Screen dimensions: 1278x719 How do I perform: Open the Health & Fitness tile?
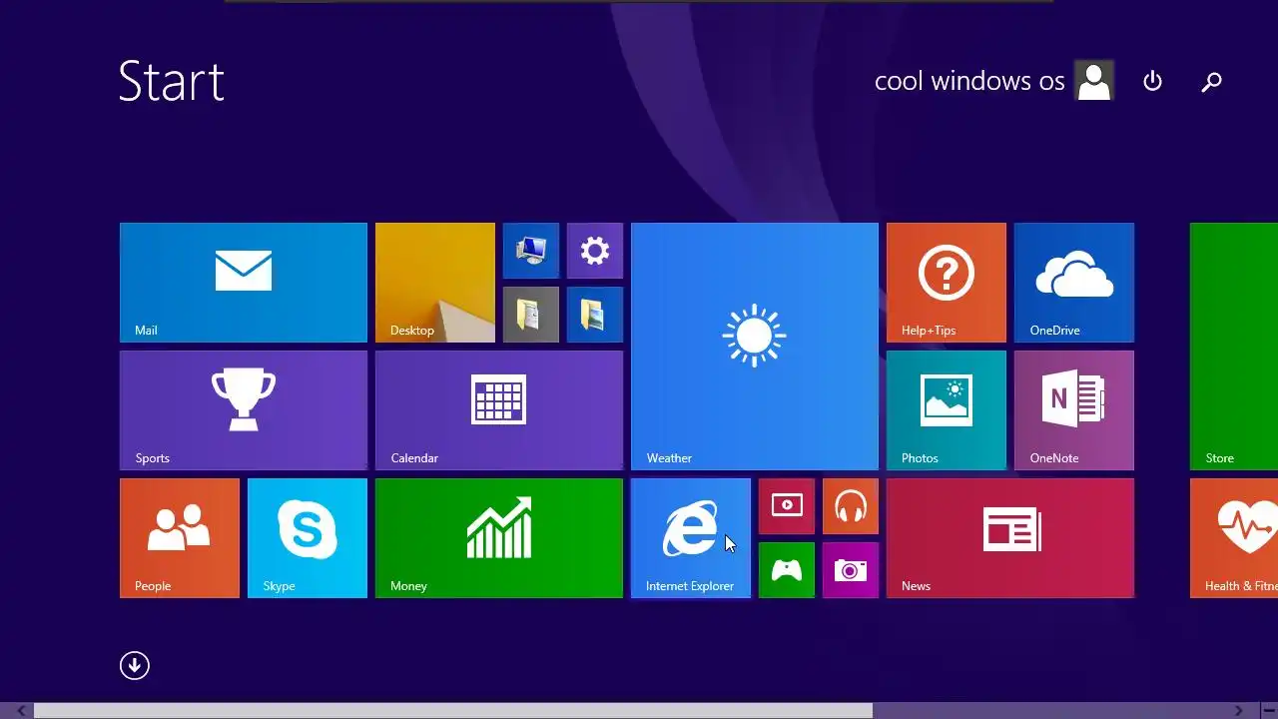click(1234, 538)
